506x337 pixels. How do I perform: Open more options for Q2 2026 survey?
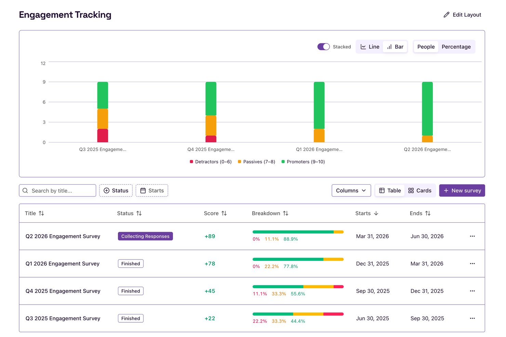coord(472,236)
